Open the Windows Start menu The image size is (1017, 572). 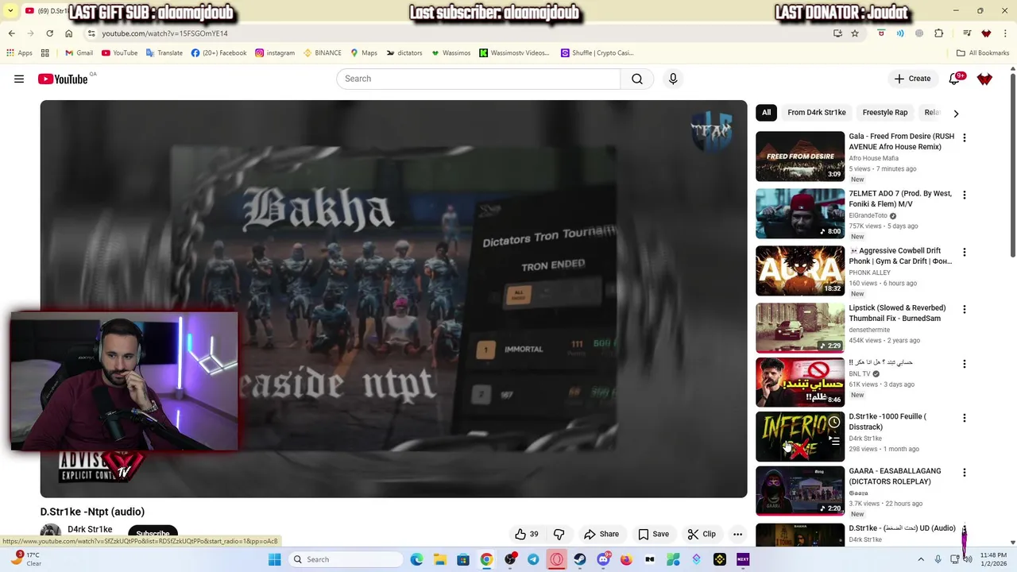(x=274, y=559)
